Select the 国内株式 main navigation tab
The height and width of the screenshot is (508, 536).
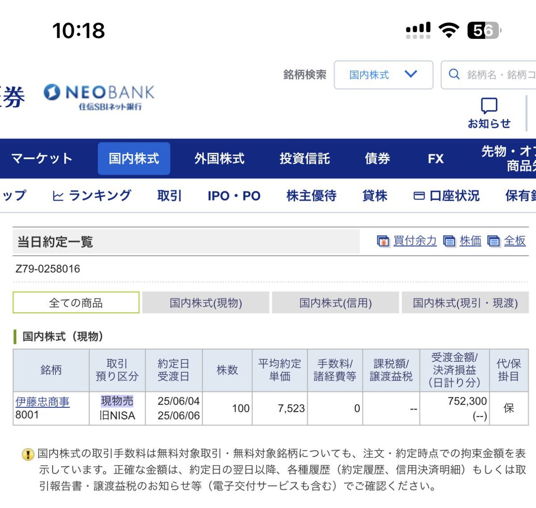(134, 158)
